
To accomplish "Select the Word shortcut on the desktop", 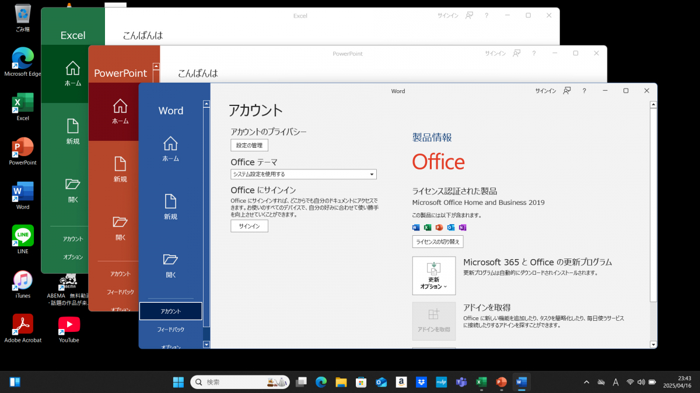I will (x=23, y=195).
